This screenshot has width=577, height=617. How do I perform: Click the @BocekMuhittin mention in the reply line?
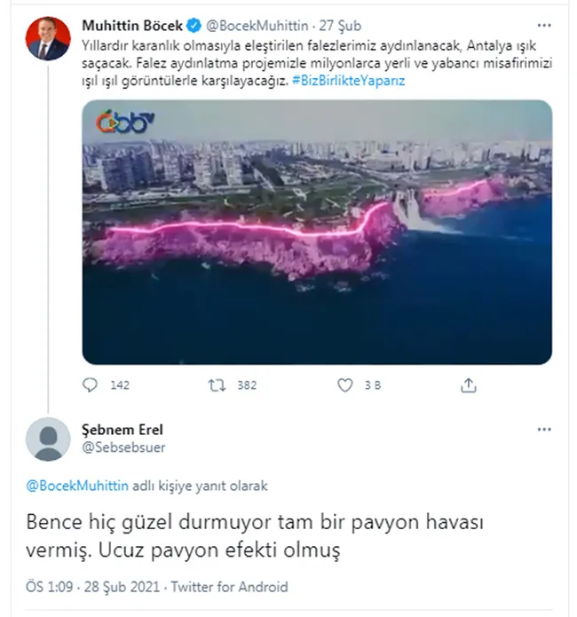click(x=78, y=486)
